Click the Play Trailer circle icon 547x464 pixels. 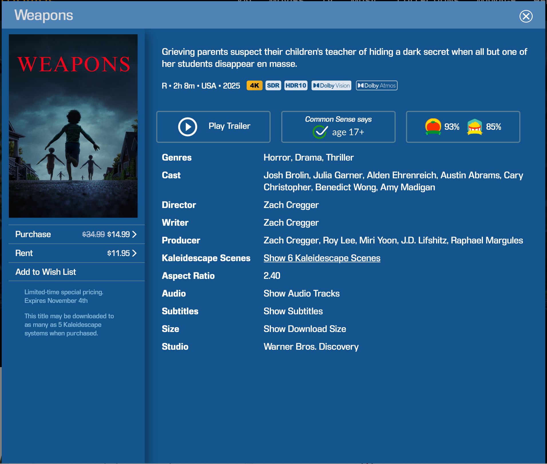187,127
